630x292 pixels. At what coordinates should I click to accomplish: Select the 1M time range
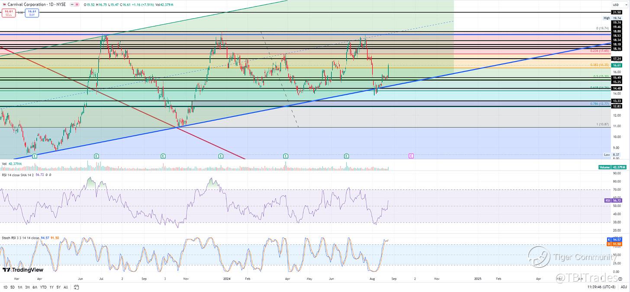[x=20, y=287]
